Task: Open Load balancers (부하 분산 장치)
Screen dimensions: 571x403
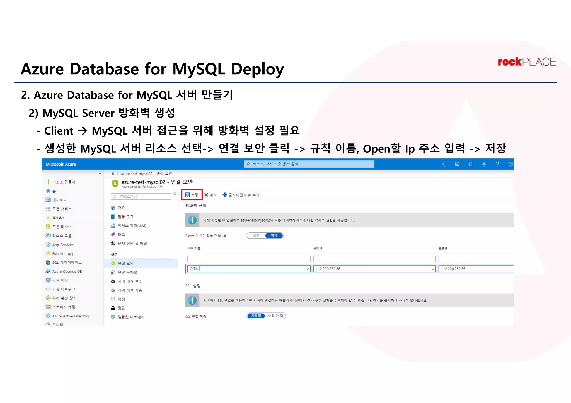Action: (x=61, y=298)
